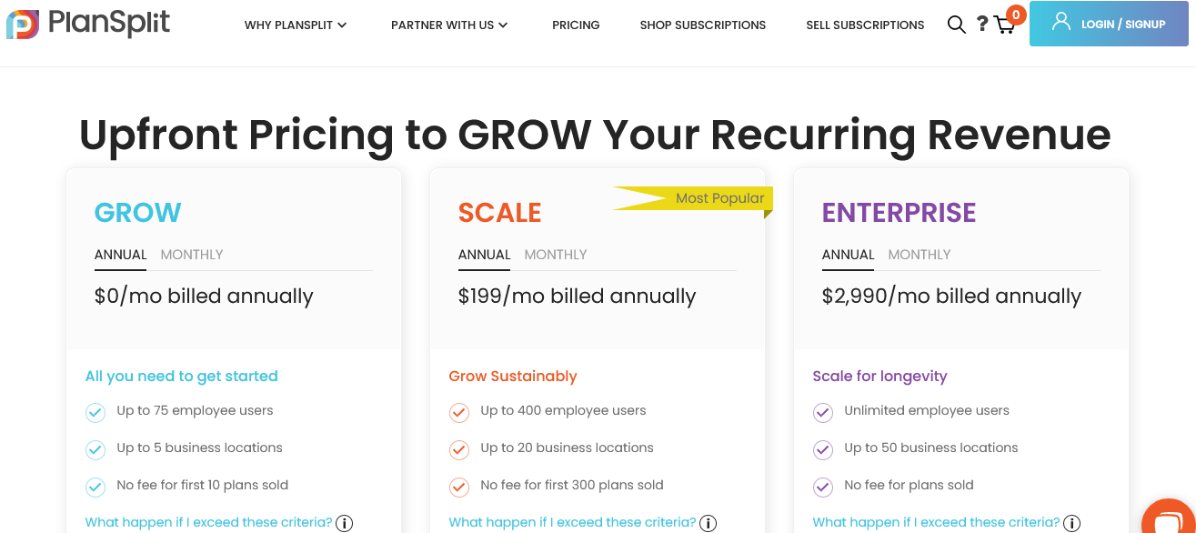1196x533 pixels.
Task: Switch SCALE plan to Monthly billing
Action: coord(555,255)
